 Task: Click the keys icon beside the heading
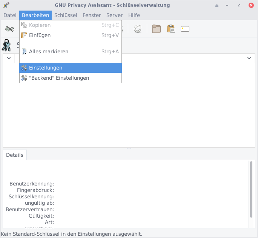pyautogui.click(x=7, y=45)
